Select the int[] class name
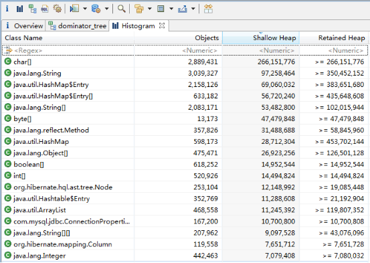The width and height of the screenshot is (370, 263). tap(19, 176)
